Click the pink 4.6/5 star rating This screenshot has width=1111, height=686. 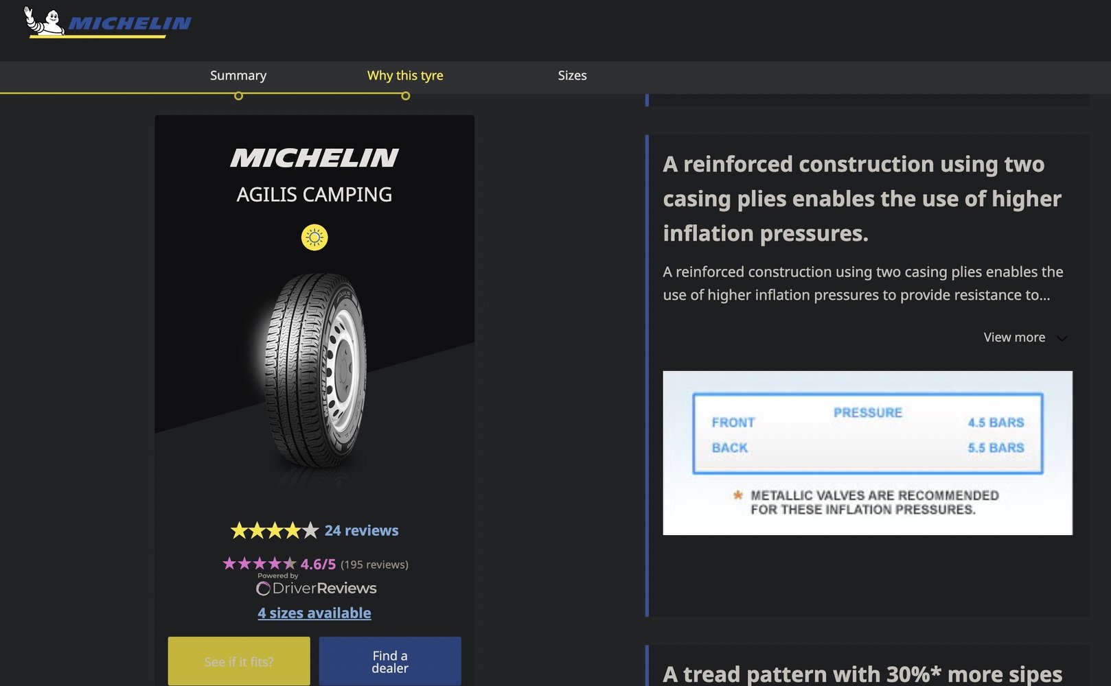[x=260, y=564]
